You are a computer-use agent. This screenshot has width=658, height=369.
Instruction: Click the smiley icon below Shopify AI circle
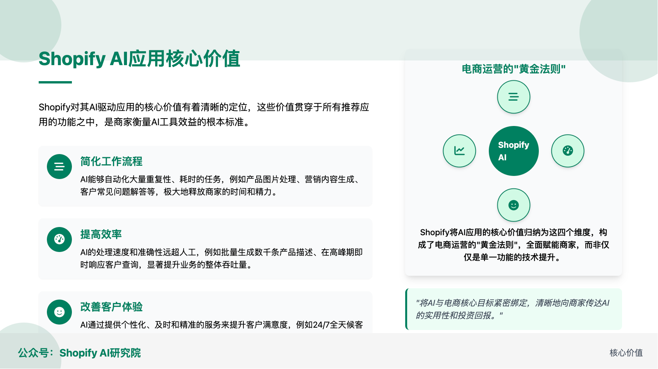pos(513,205)
